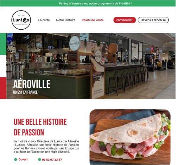
Task: Open the Lunicco logo home link
Action: coord(21,20)
